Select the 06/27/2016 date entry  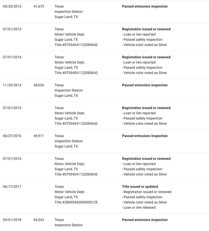(x=12, y=136)
